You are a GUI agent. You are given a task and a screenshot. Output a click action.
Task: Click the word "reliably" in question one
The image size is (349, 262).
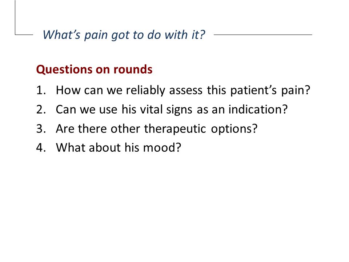coord(145,91)
